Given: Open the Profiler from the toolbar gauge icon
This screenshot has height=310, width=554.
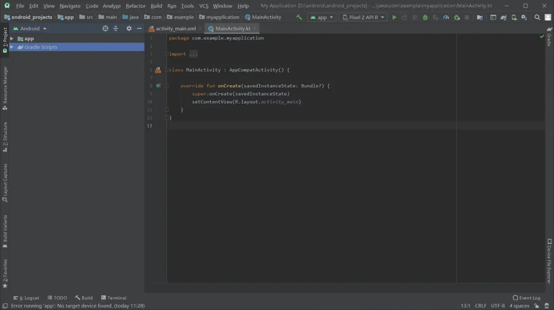Looking at the screenshot, I should click(x=446, y=17).
